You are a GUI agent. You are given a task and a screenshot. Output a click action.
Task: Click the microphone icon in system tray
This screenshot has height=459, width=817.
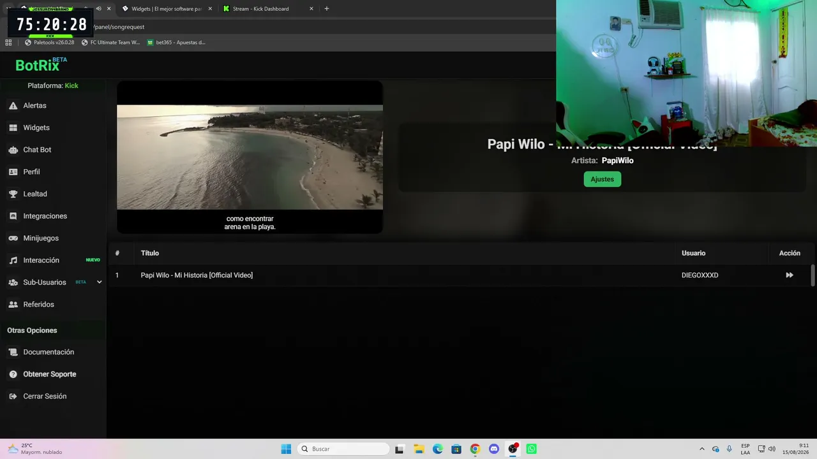[730, 449]
